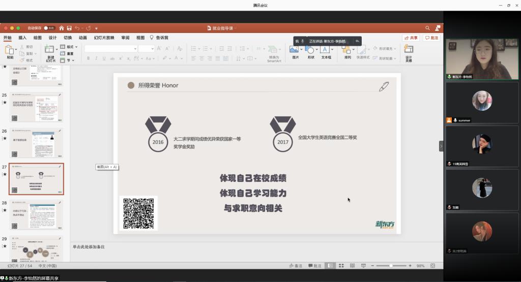This screenshot has height=282, width=521.
Task: Click the 粘贴 paste clipboard icon
Action: [x=10, y=50]
